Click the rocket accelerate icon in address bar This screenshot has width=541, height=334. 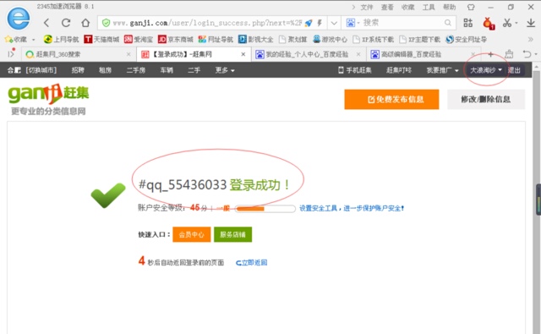309,23
